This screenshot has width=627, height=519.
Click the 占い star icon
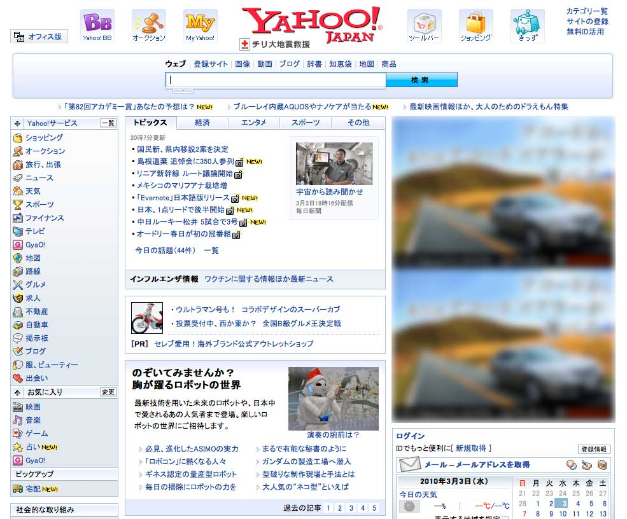coord(18,447)
